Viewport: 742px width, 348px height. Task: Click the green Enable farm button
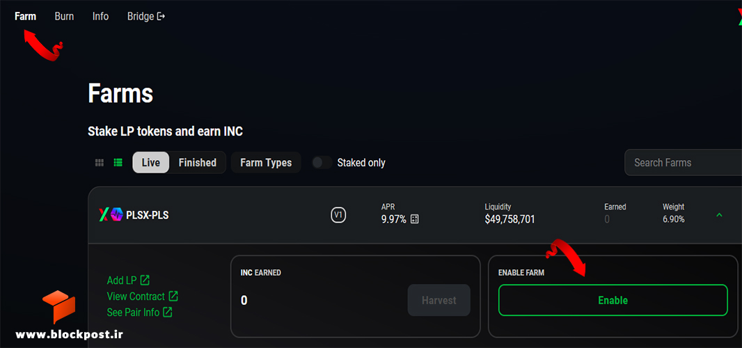click(613, 300)
